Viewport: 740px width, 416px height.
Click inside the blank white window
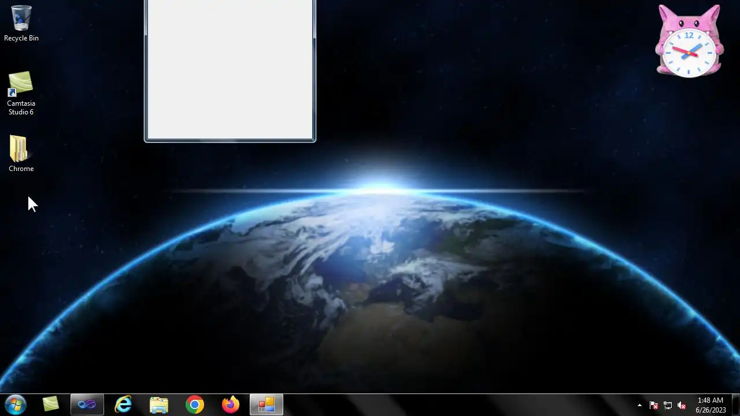(x=230, y=69)
